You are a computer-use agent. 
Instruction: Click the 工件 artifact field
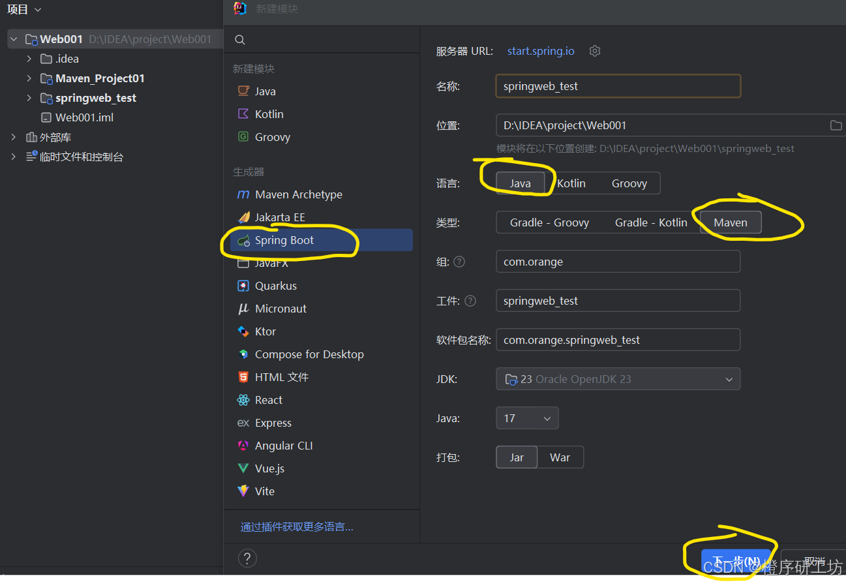(618, 301)
